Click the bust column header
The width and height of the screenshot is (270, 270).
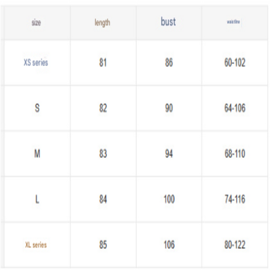168,22
